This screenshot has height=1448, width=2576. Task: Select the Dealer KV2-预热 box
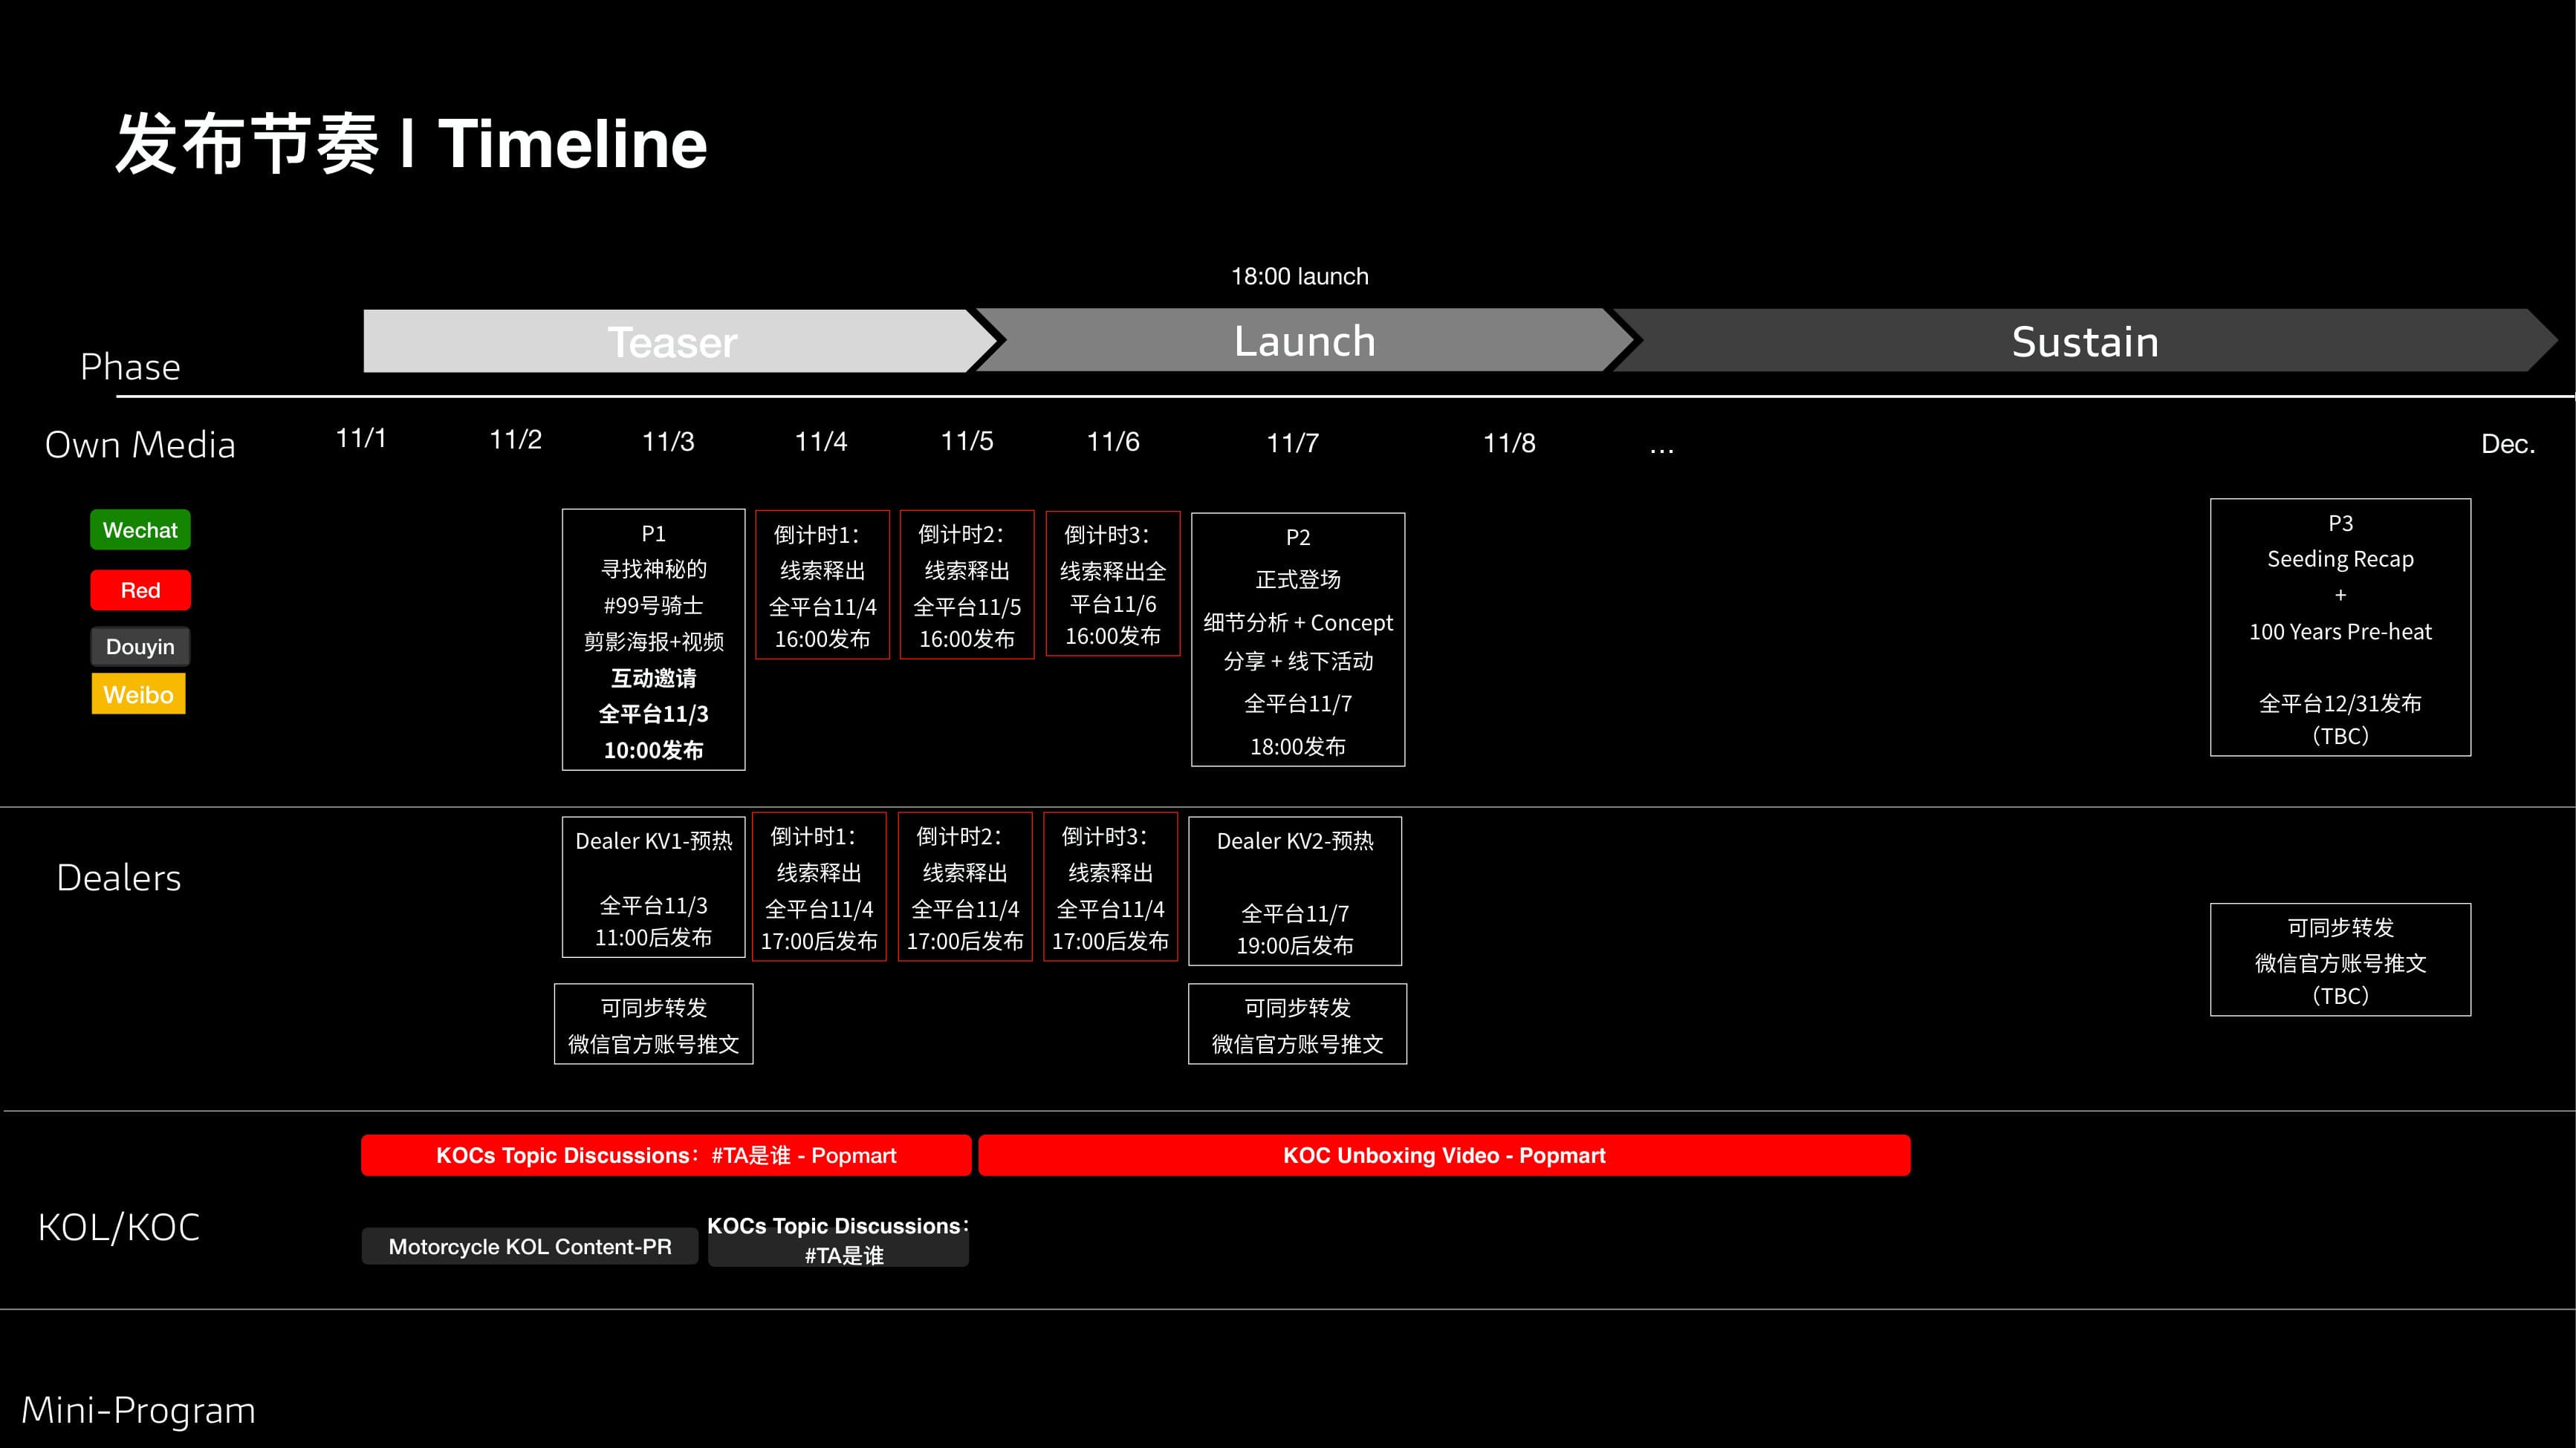point(1294,891)
